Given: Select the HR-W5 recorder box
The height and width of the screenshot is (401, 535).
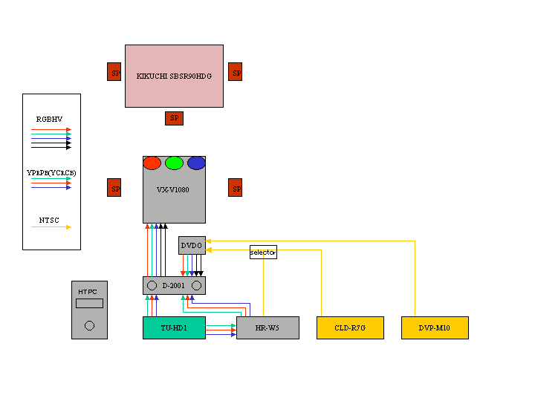Looking at the screenshot, I should pos(267,327).
